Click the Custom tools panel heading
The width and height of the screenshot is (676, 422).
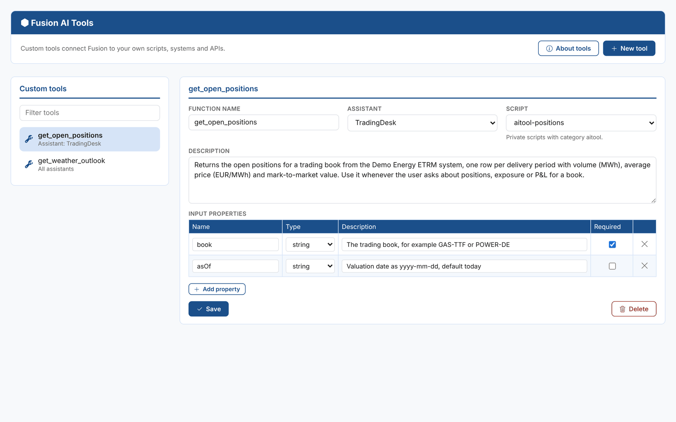click(43, 89)
